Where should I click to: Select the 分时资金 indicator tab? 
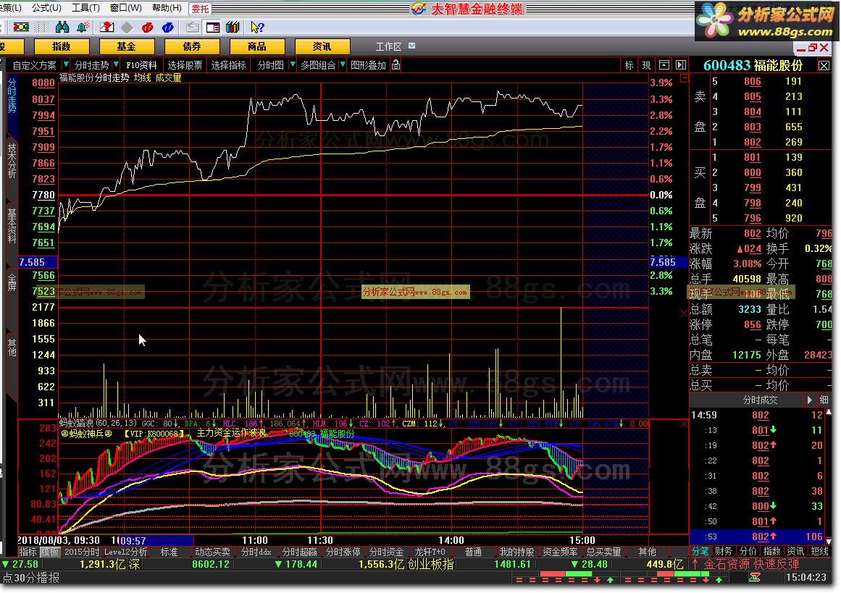[x=386, y=552]
